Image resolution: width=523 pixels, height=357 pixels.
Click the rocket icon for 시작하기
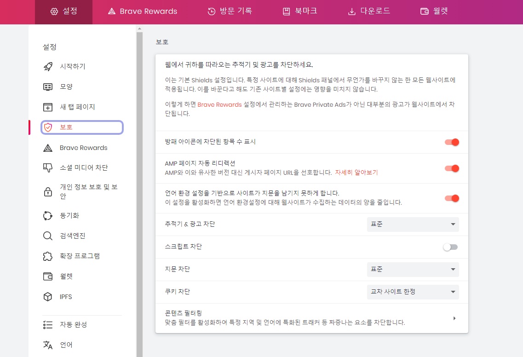click(x=48, y=66)
